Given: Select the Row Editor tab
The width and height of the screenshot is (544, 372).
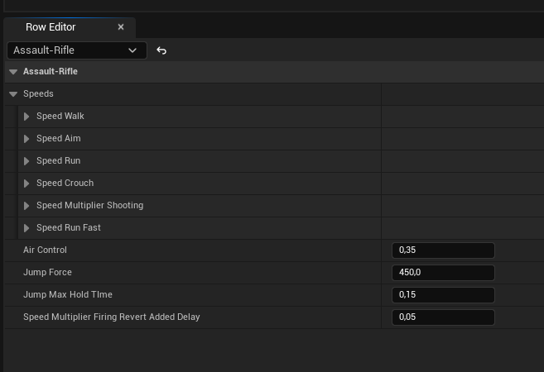Looking at the screenshot, I should (51, 27).
